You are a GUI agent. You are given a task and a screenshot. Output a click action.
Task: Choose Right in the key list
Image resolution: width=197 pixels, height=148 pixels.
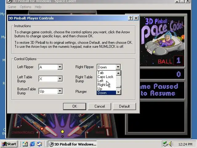[107, 85]
